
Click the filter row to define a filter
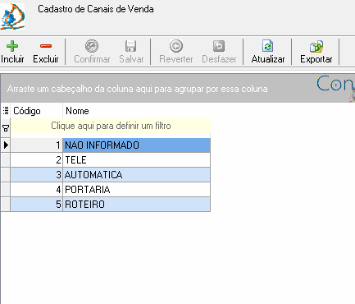coord(111,126)
